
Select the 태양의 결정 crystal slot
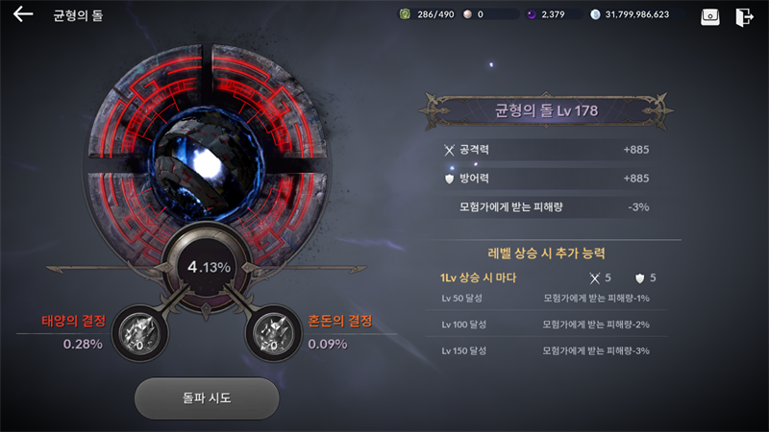(140, 332)
